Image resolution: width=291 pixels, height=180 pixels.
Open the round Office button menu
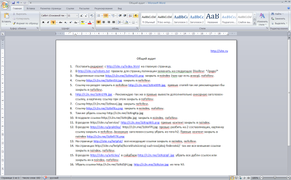5,5
